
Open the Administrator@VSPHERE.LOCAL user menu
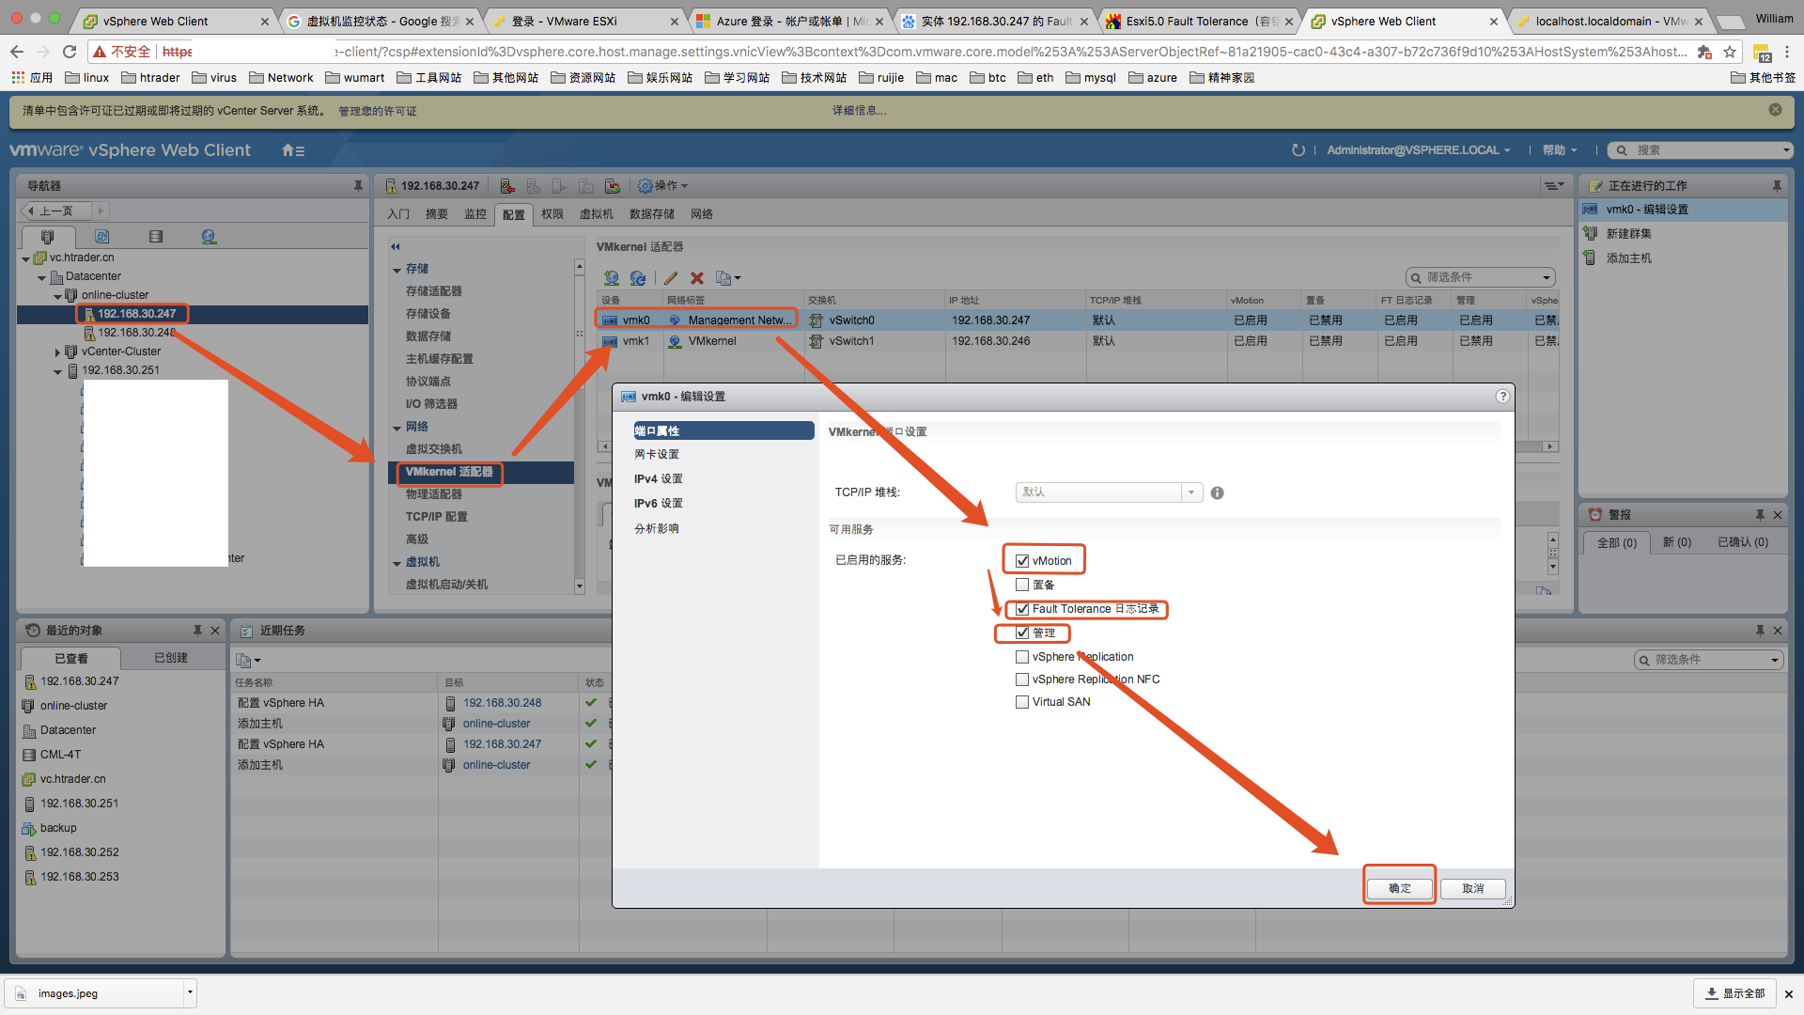click(1419, 150)
